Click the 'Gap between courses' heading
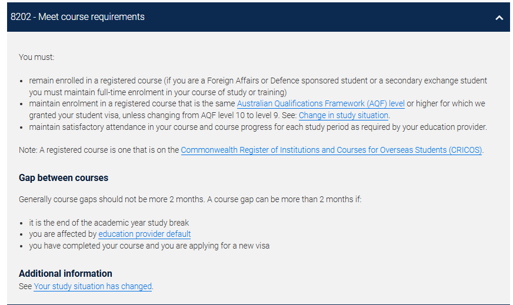This screenshot has width=513, height=305. coord(64,177)
